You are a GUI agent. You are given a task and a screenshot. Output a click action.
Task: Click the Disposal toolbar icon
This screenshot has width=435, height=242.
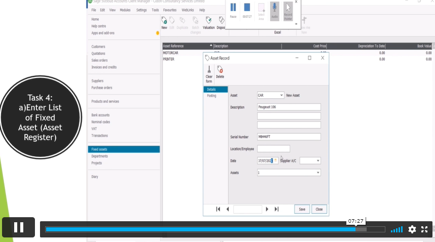click(221, 23)
